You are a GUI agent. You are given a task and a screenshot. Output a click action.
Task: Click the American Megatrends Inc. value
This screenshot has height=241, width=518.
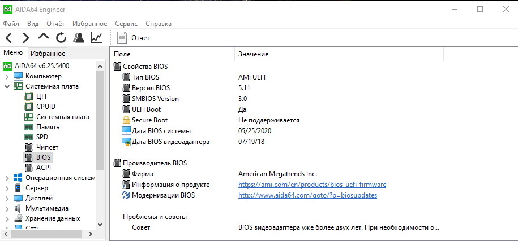(x=277, y=174)
